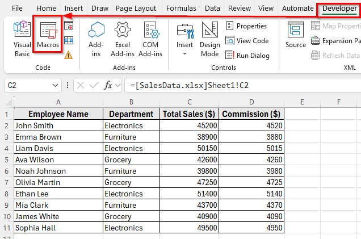The width and height of the screenshot is (361, 239).
Task: Select cell Noah Johnson
Action: click(x=58, y=171)
